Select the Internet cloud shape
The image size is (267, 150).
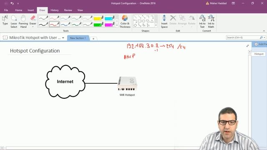tap(65, 82)
